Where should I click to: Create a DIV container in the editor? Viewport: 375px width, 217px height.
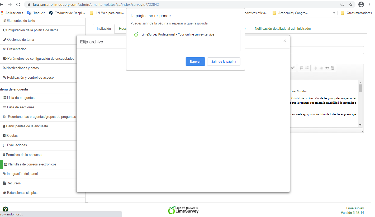pyautogui.click(x=333, y=68)
